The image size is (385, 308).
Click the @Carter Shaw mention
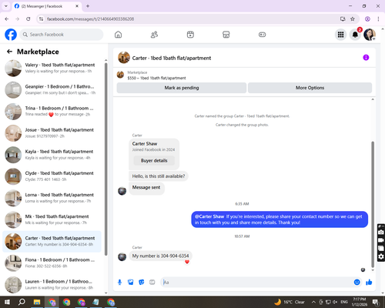(209, 216)
